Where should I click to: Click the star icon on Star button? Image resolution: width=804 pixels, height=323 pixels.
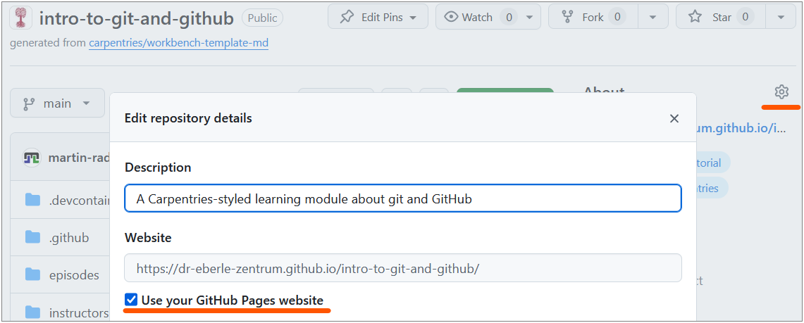click(x=695, y=17)
